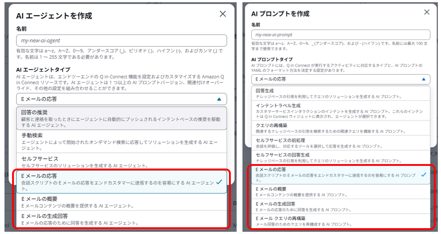
Task: Select E メールの生成回答 agent type option
Action: coord(121,219)
